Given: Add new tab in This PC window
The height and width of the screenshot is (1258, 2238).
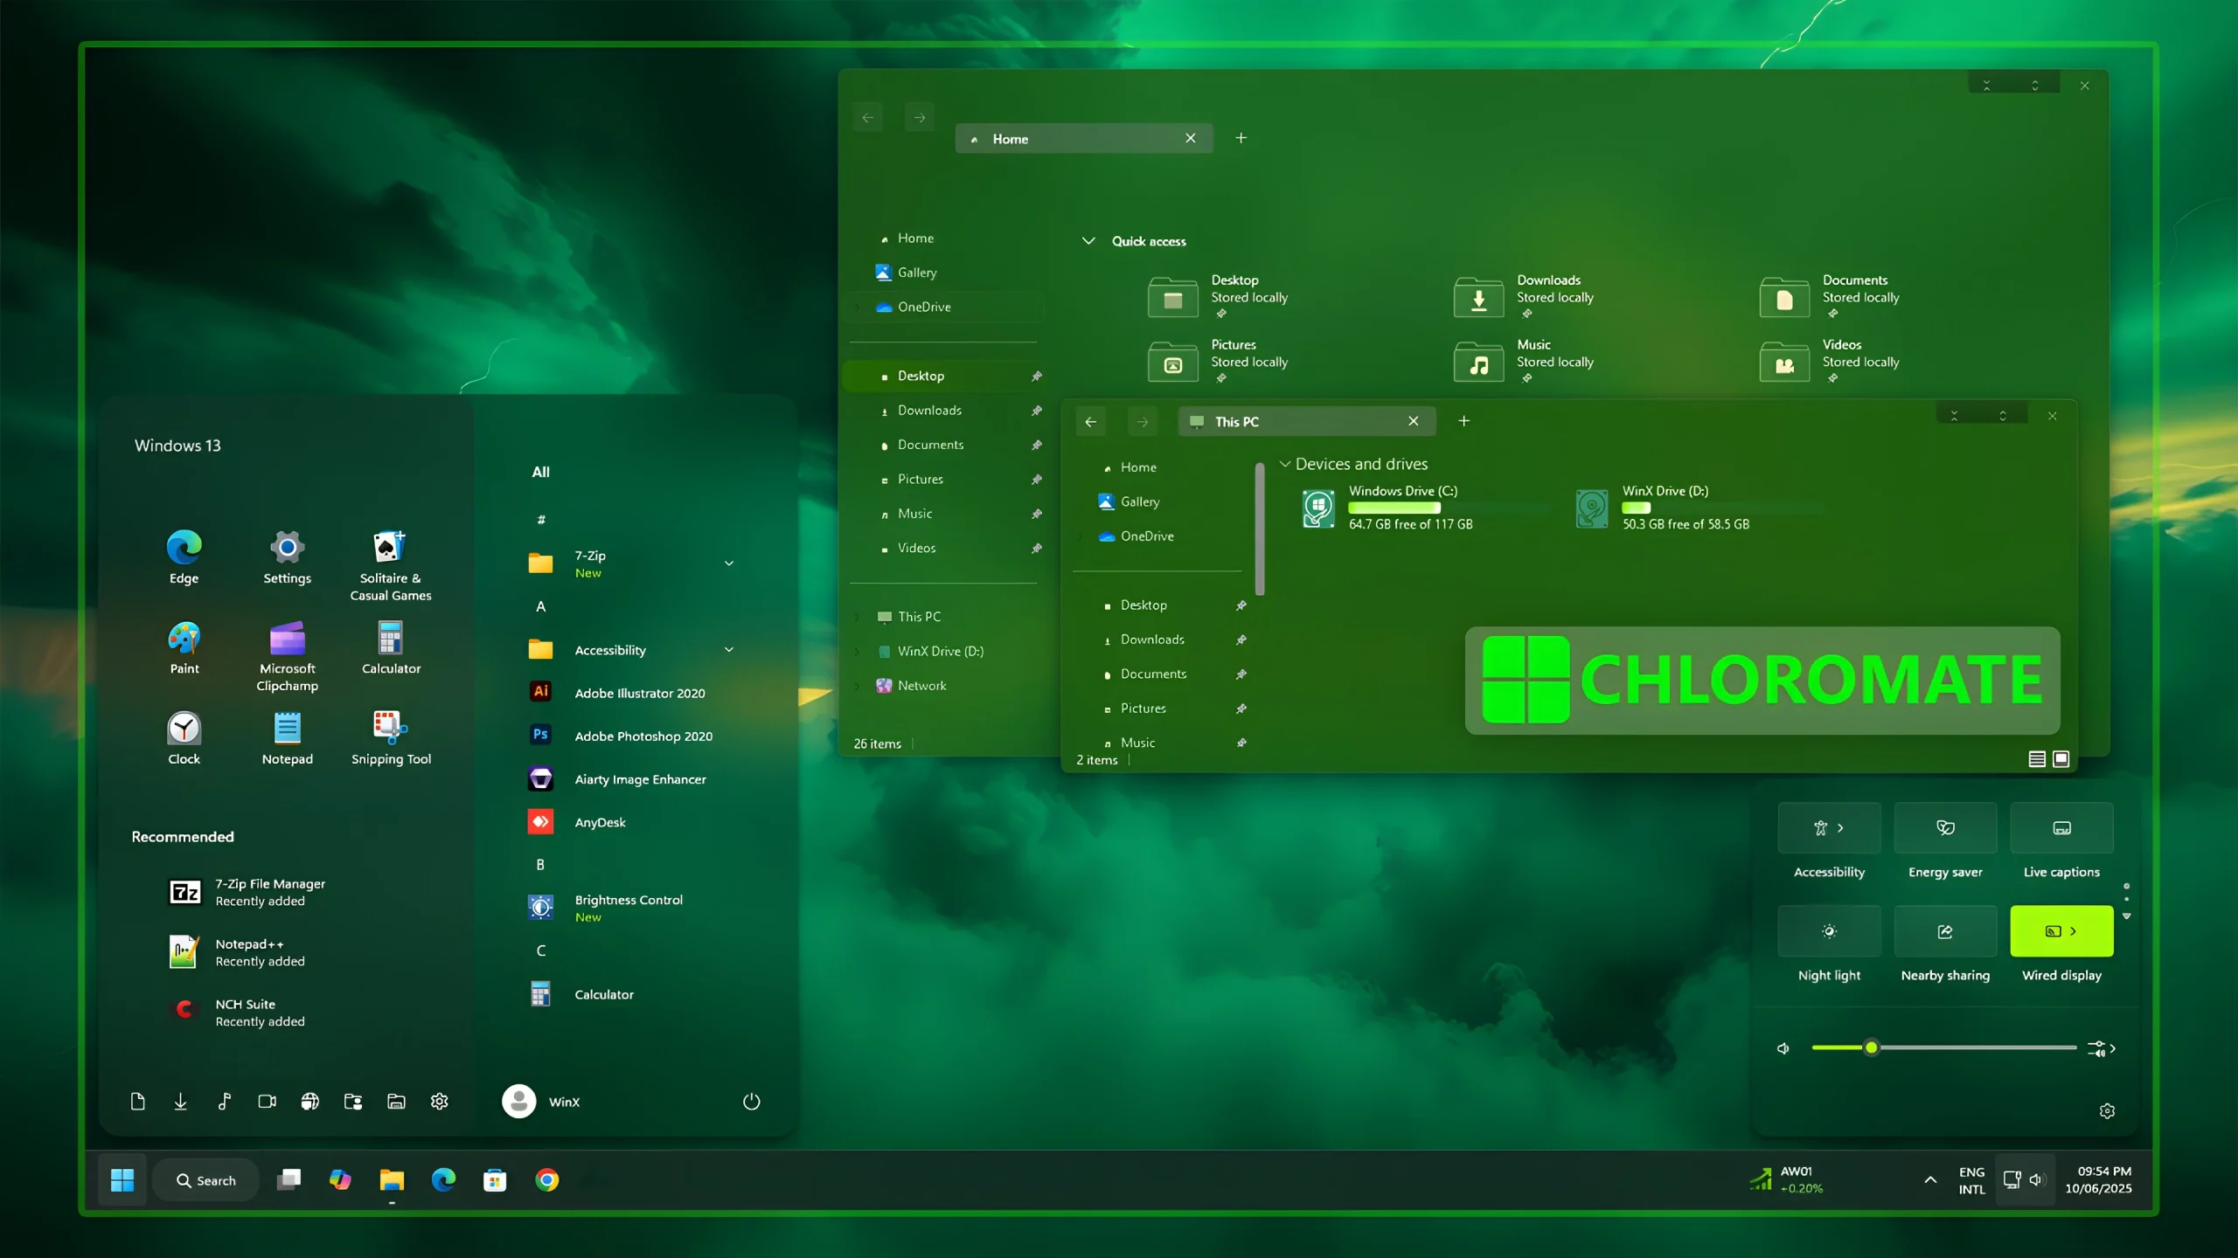Looking at the screenshot, I should coord(1463,421).
